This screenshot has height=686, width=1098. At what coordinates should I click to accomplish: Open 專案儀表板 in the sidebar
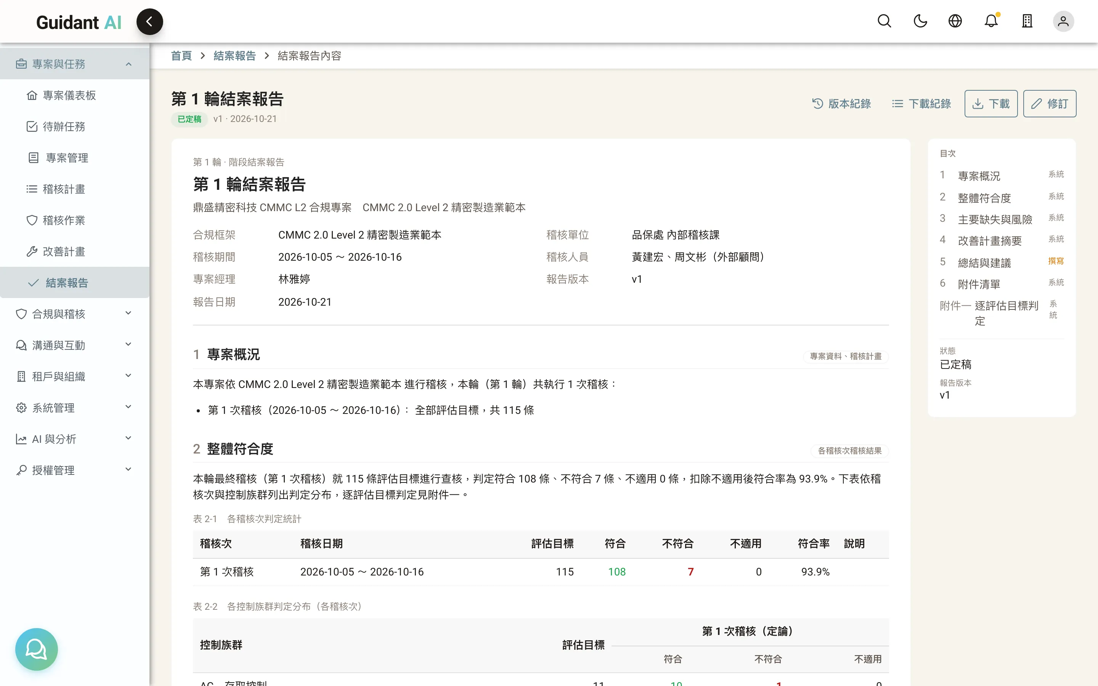74,95
